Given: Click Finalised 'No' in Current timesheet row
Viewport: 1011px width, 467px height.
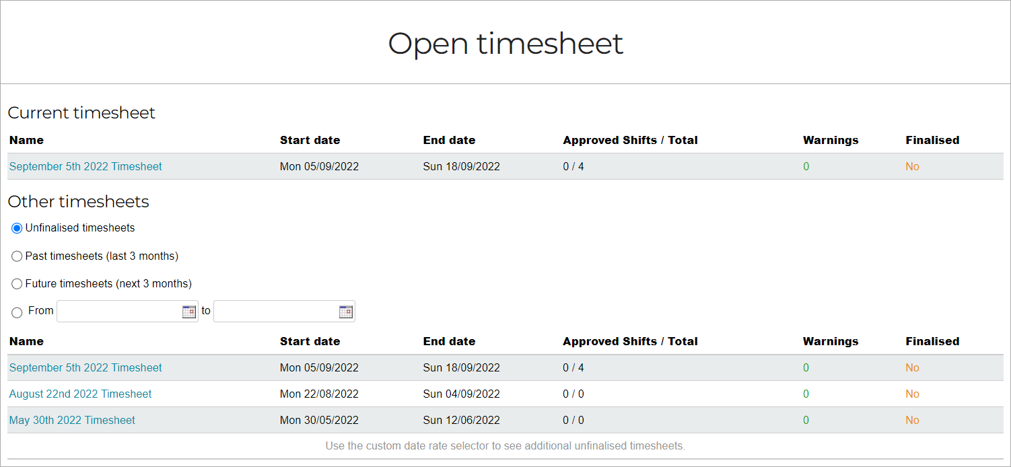Looking at the screenshot, I should (x=912, y=166).
